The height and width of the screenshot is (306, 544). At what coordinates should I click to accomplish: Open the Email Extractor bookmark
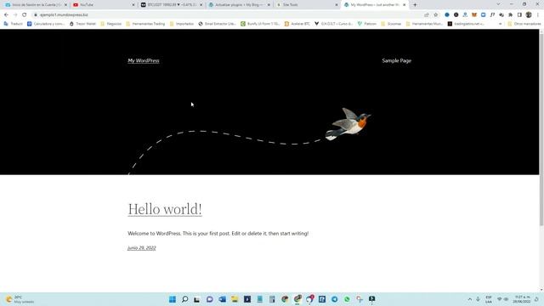(218, 24)
